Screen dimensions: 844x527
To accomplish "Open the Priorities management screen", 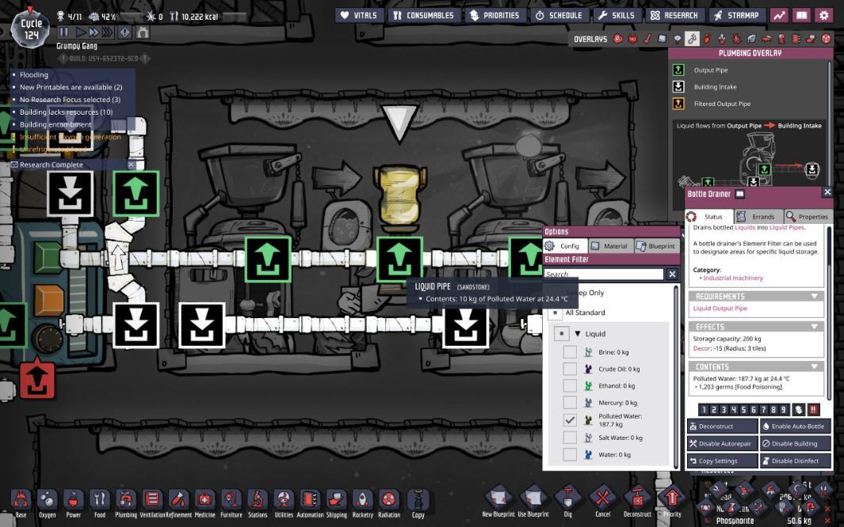I will click(495, 16).
